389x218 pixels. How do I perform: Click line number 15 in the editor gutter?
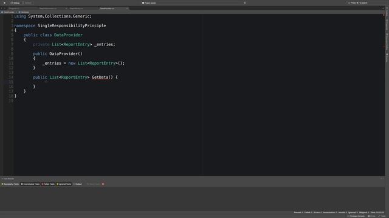tap(11, 82)
